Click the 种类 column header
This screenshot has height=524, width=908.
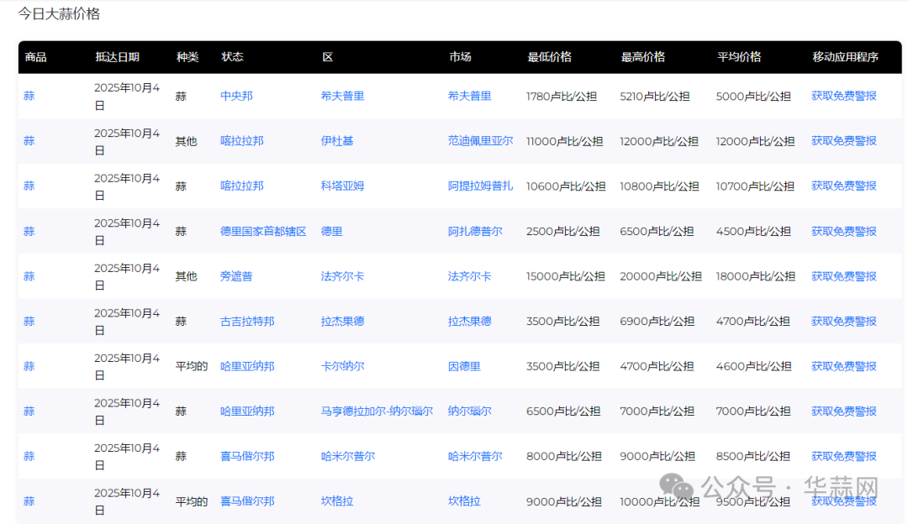tap(187, 57)
